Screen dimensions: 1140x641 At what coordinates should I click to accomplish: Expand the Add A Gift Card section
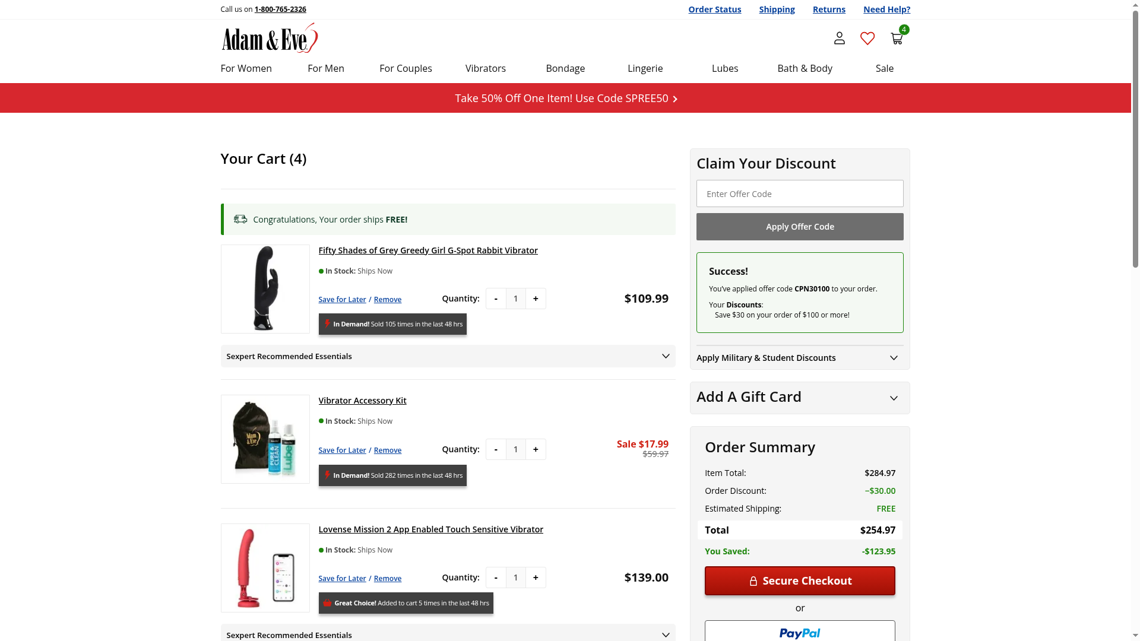[894, 398]
